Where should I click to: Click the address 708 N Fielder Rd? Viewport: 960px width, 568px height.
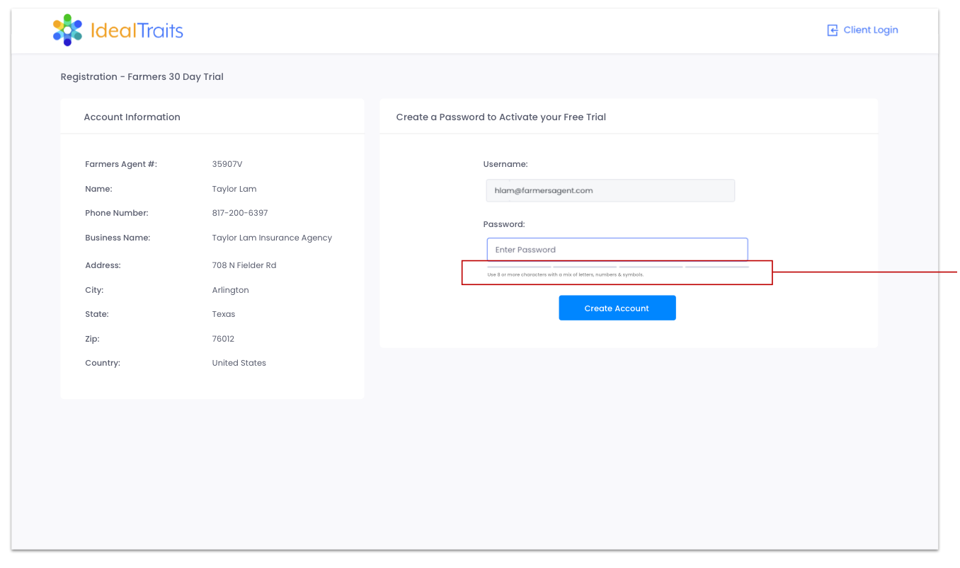point(244,265)
